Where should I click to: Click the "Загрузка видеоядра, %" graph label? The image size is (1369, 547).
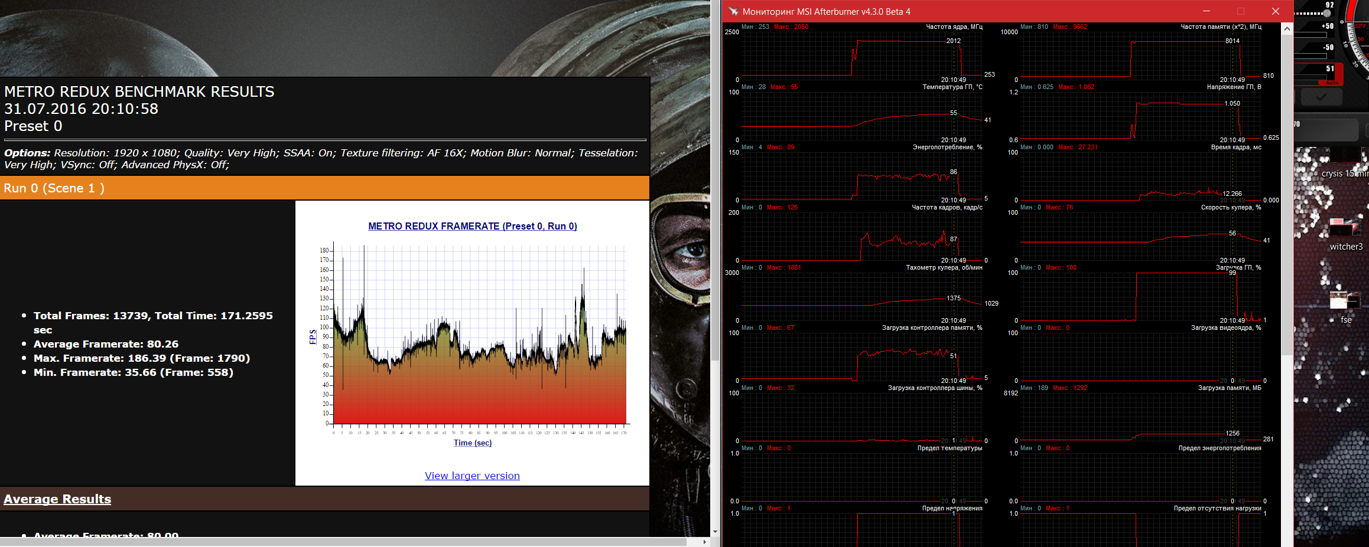(1226, 327)
